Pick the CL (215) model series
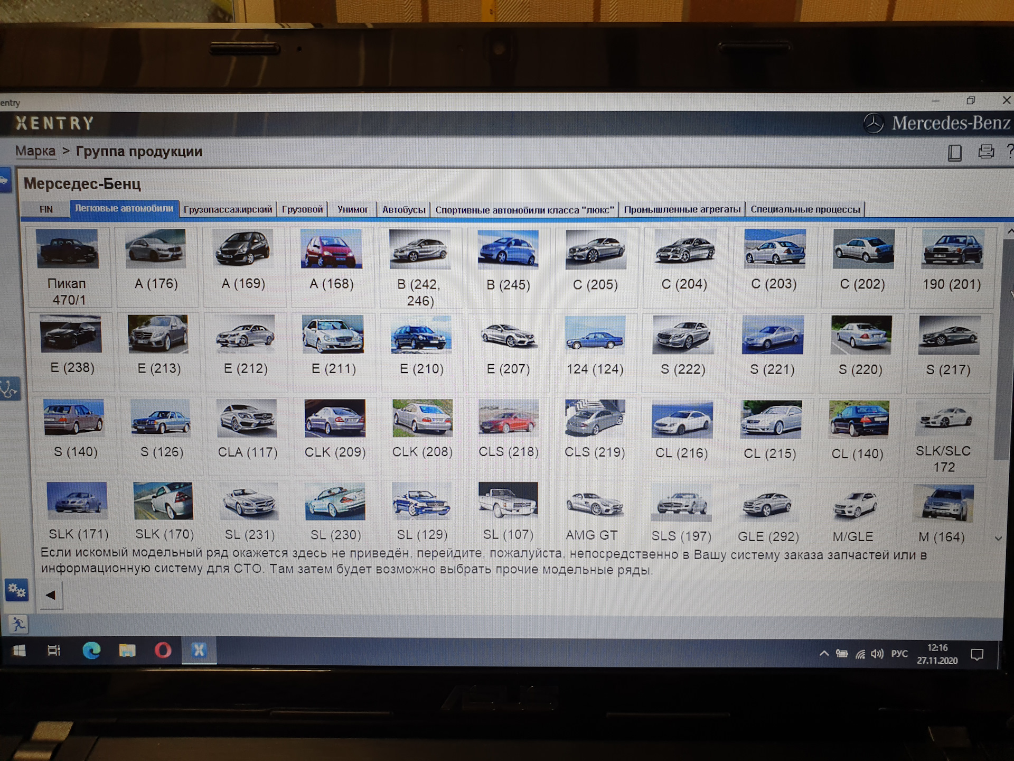The width and height of the screenshot is (1014, 761). click(771, 420)
